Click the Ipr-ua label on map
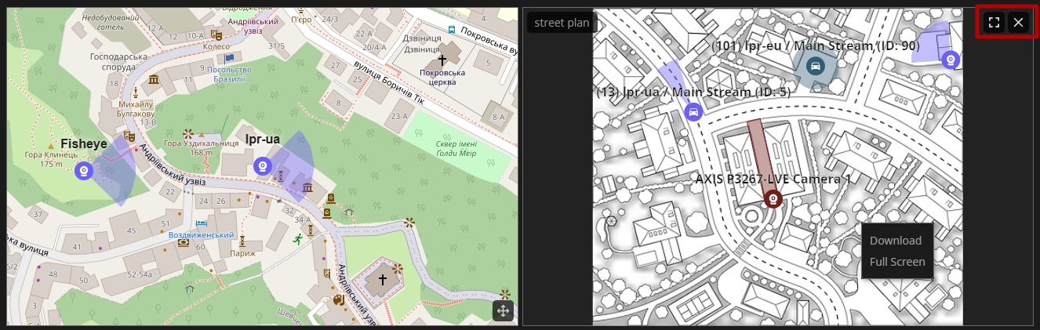Viewport: 1040px width, 330px height. [262, 140]
